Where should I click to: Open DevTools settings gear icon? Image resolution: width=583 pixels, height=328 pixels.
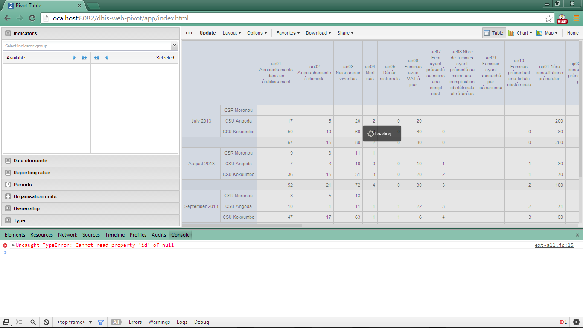pyautogui.click(x=576, y=322)
